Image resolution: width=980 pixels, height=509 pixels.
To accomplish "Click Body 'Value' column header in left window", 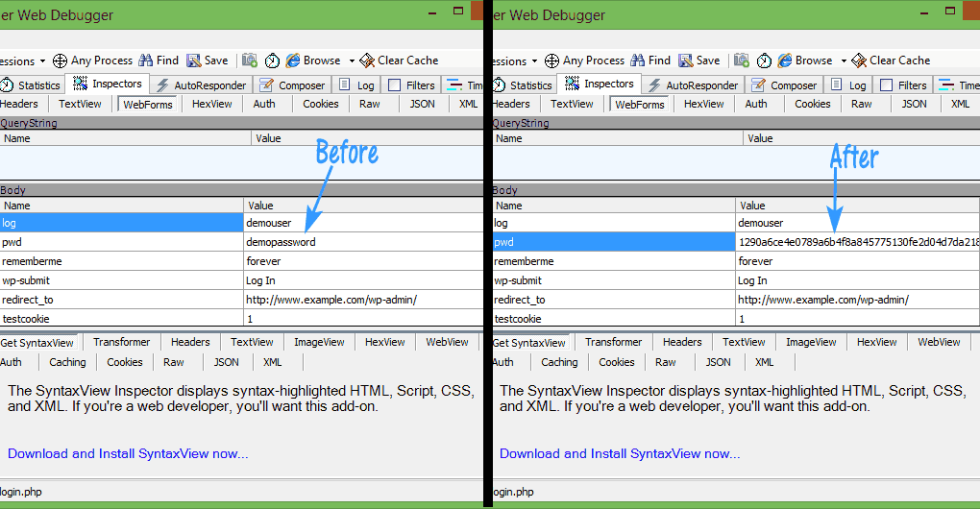I will pos(363,206).
